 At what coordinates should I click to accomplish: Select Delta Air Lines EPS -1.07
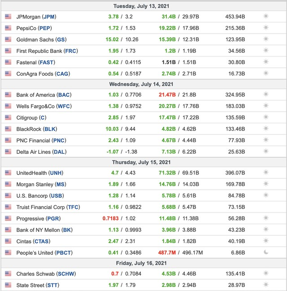[113, 152]
